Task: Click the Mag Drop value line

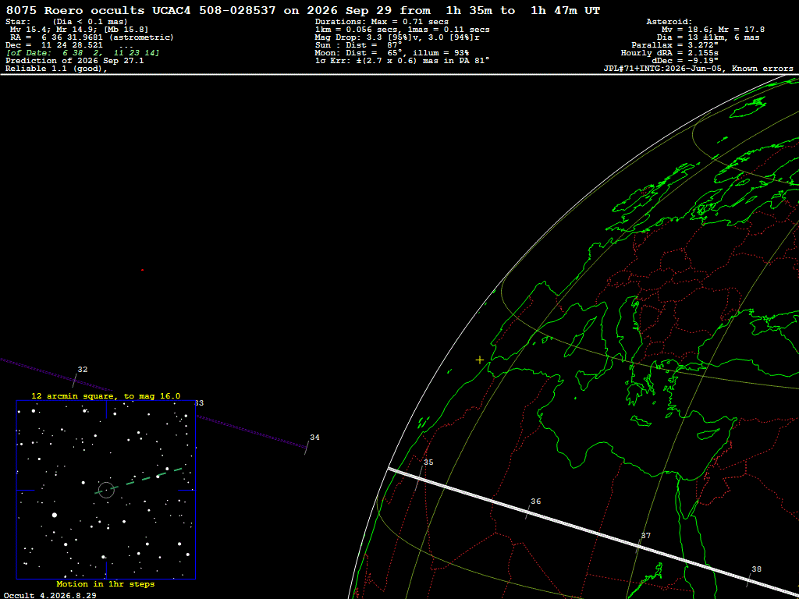Action: 397,37
